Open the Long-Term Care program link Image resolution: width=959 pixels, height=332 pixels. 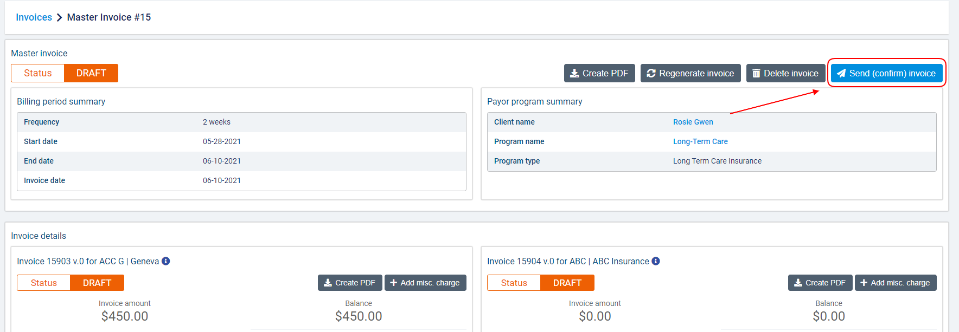[700, 141]
